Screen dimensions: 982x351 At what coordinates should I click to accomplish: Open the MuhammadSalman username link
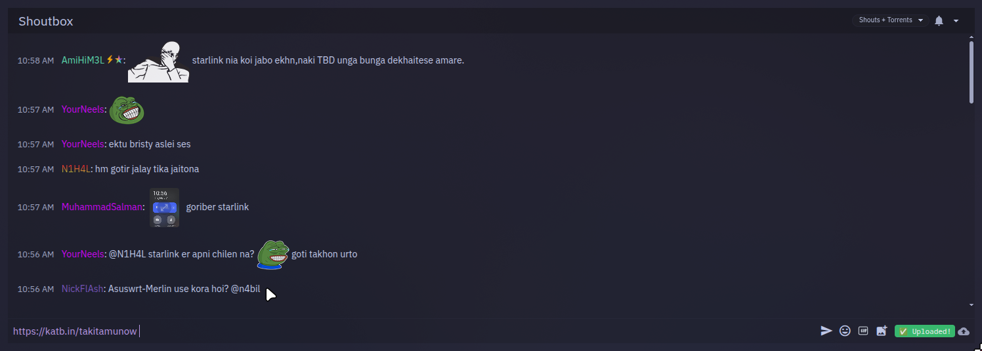point(102,207)
